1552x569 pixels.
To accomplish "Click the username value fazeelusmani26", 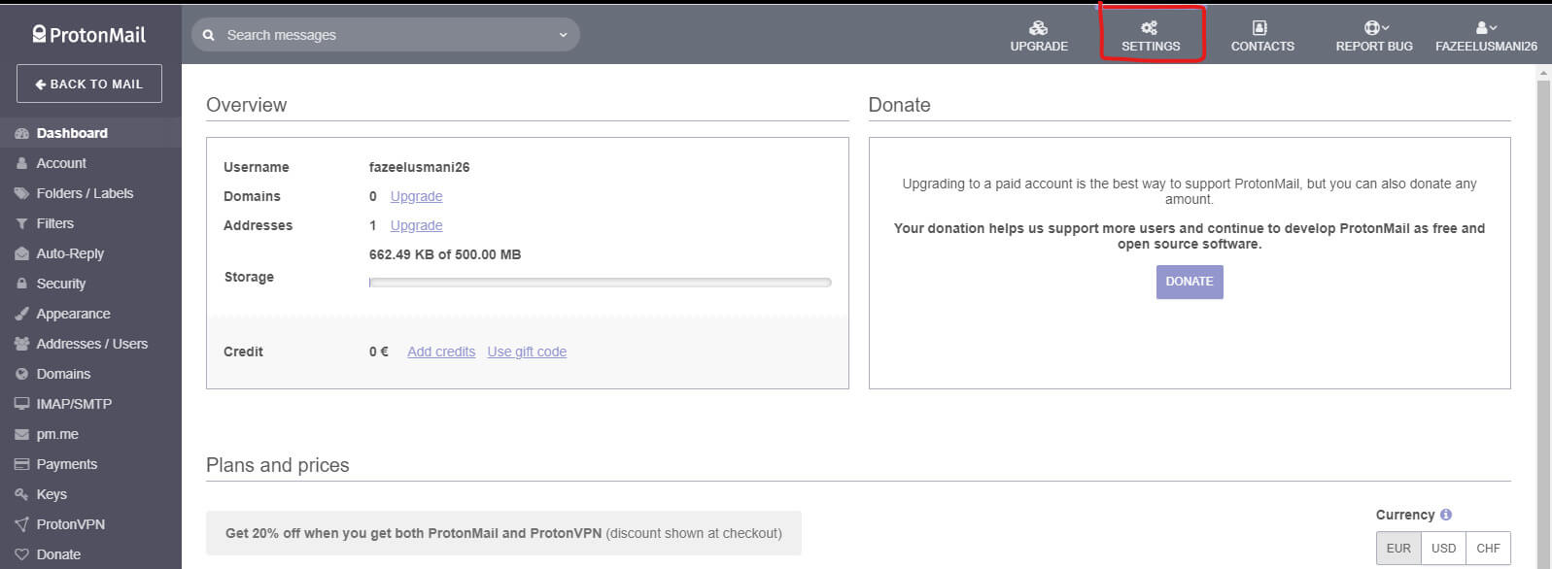I will tap(419, 167).
